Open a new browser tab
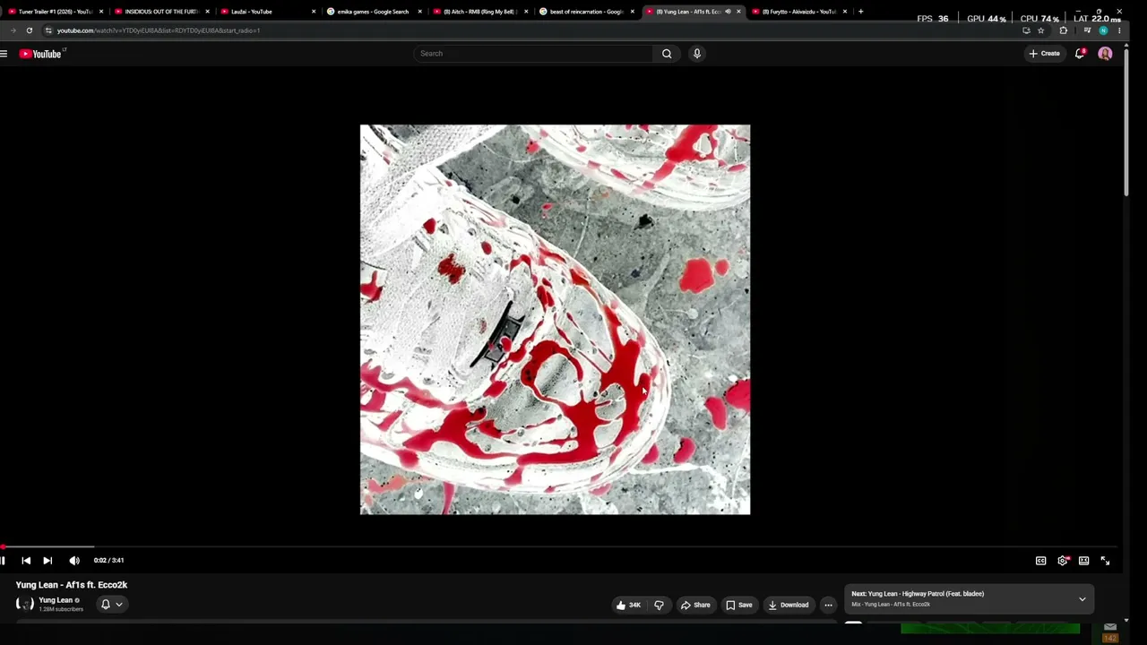The width and height of the screenshot is (1147, 645). (860, 12)
